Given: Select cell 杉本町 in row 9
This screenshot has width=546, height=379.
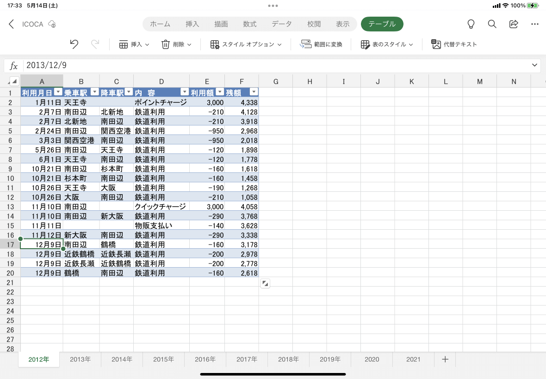Looking at the screenshot, I should [116, 169].
